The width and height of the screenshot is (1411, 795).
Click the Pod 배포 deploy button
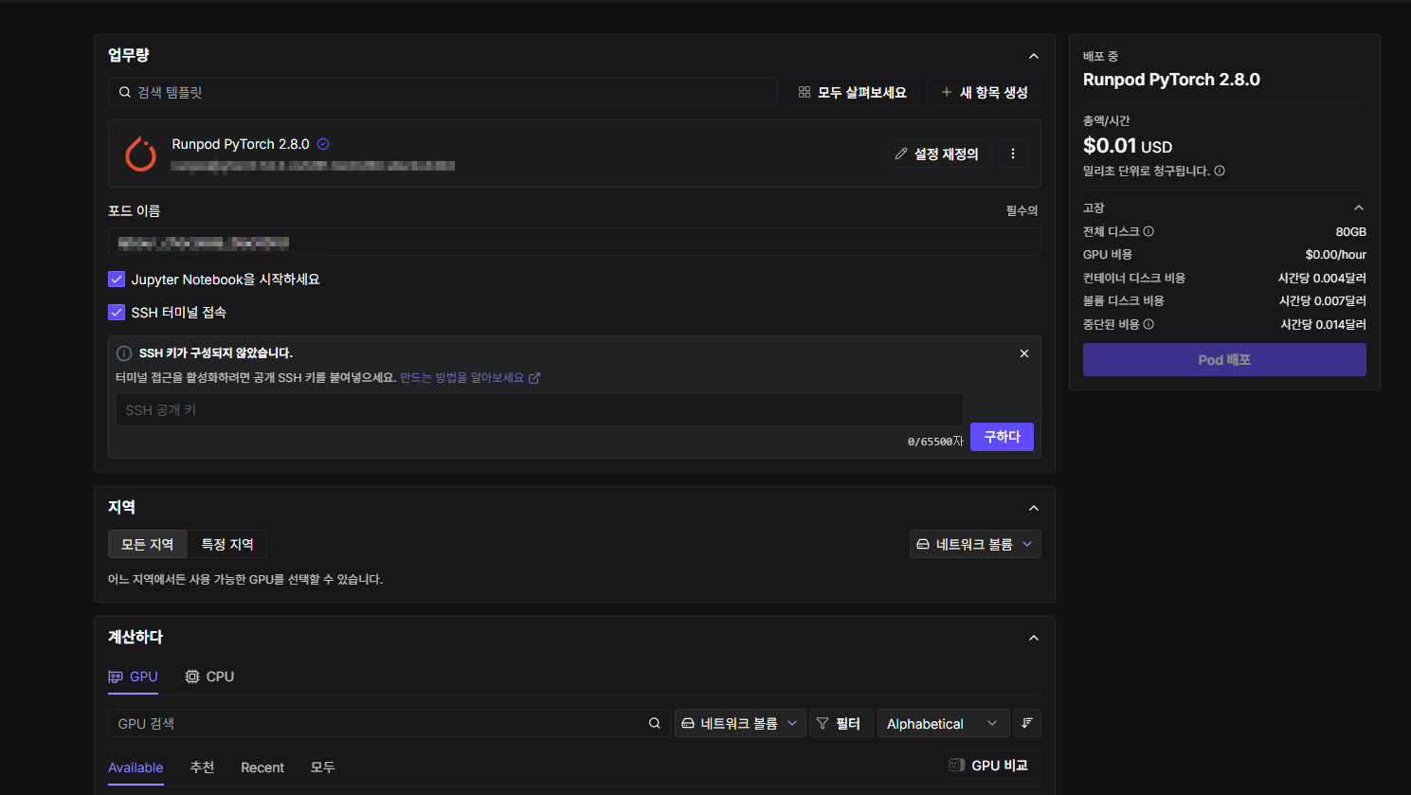1224,360
